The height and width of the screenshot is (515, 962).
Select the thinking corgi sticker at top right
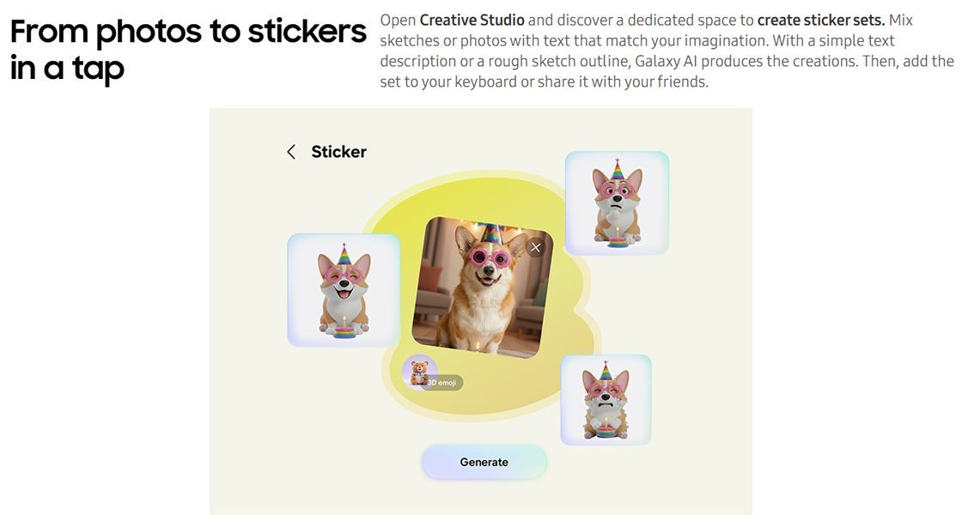tap(617, 203)
